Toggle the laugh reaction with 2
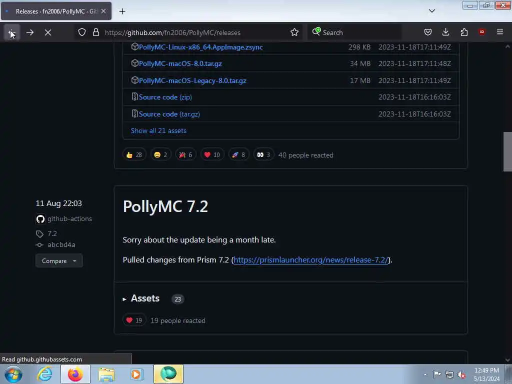The width and height of the screenshot is (512, 384). click(x=160, y=155)
